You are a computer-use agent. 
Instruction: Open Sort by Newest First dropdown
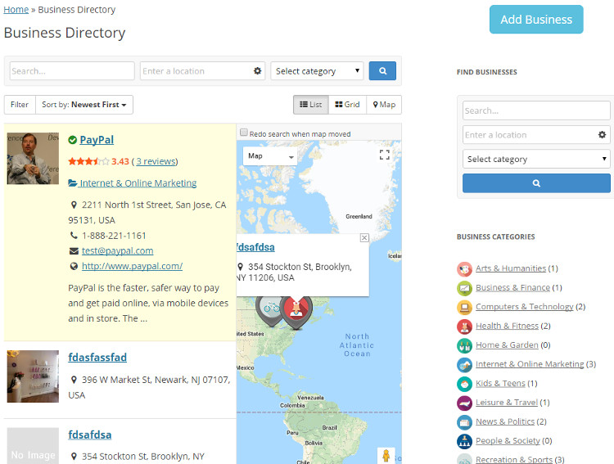pyautogui.click(x=84, y=105)
